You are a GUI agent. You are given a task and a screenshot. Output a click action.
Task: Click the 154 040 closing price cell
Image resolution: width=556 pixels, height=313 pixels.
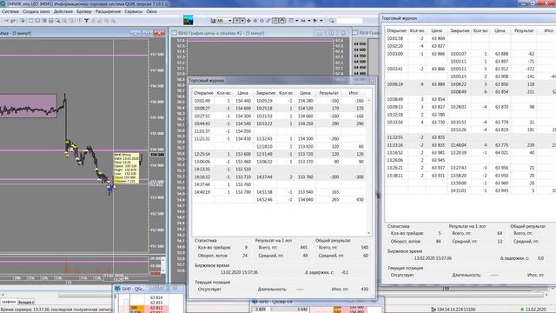(305, 200)
